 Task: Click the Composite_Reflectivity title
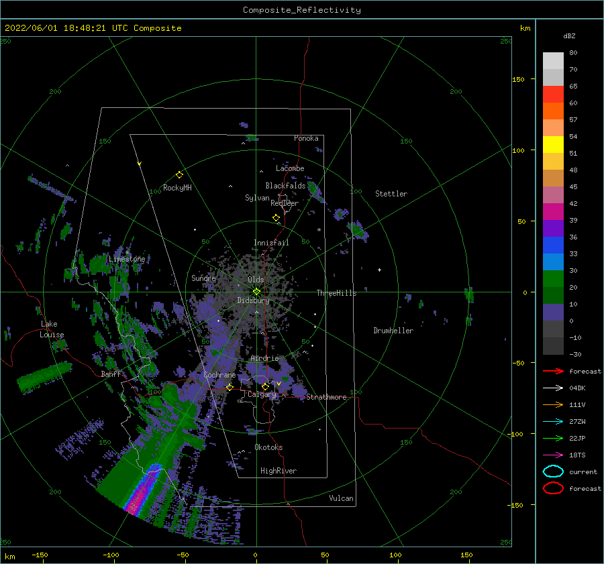pos(302,10)
